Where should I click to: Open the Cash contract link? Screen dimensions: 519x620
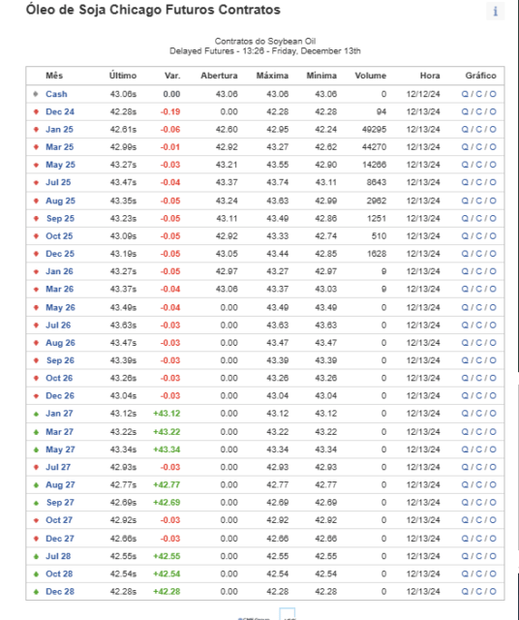pos(56,94)
